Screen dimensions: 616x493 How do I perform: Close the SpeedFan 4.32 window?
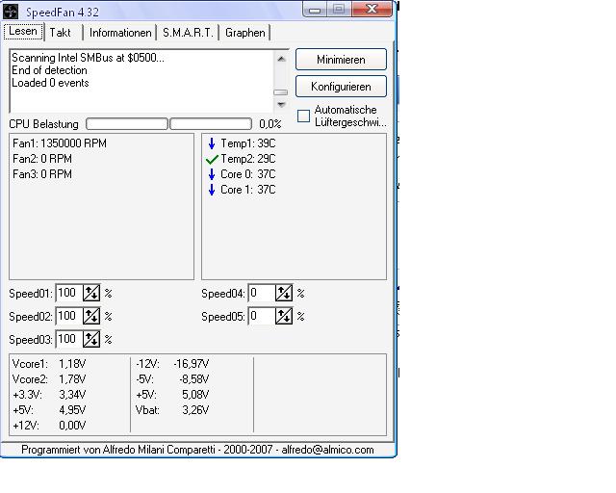coord(372,9)
